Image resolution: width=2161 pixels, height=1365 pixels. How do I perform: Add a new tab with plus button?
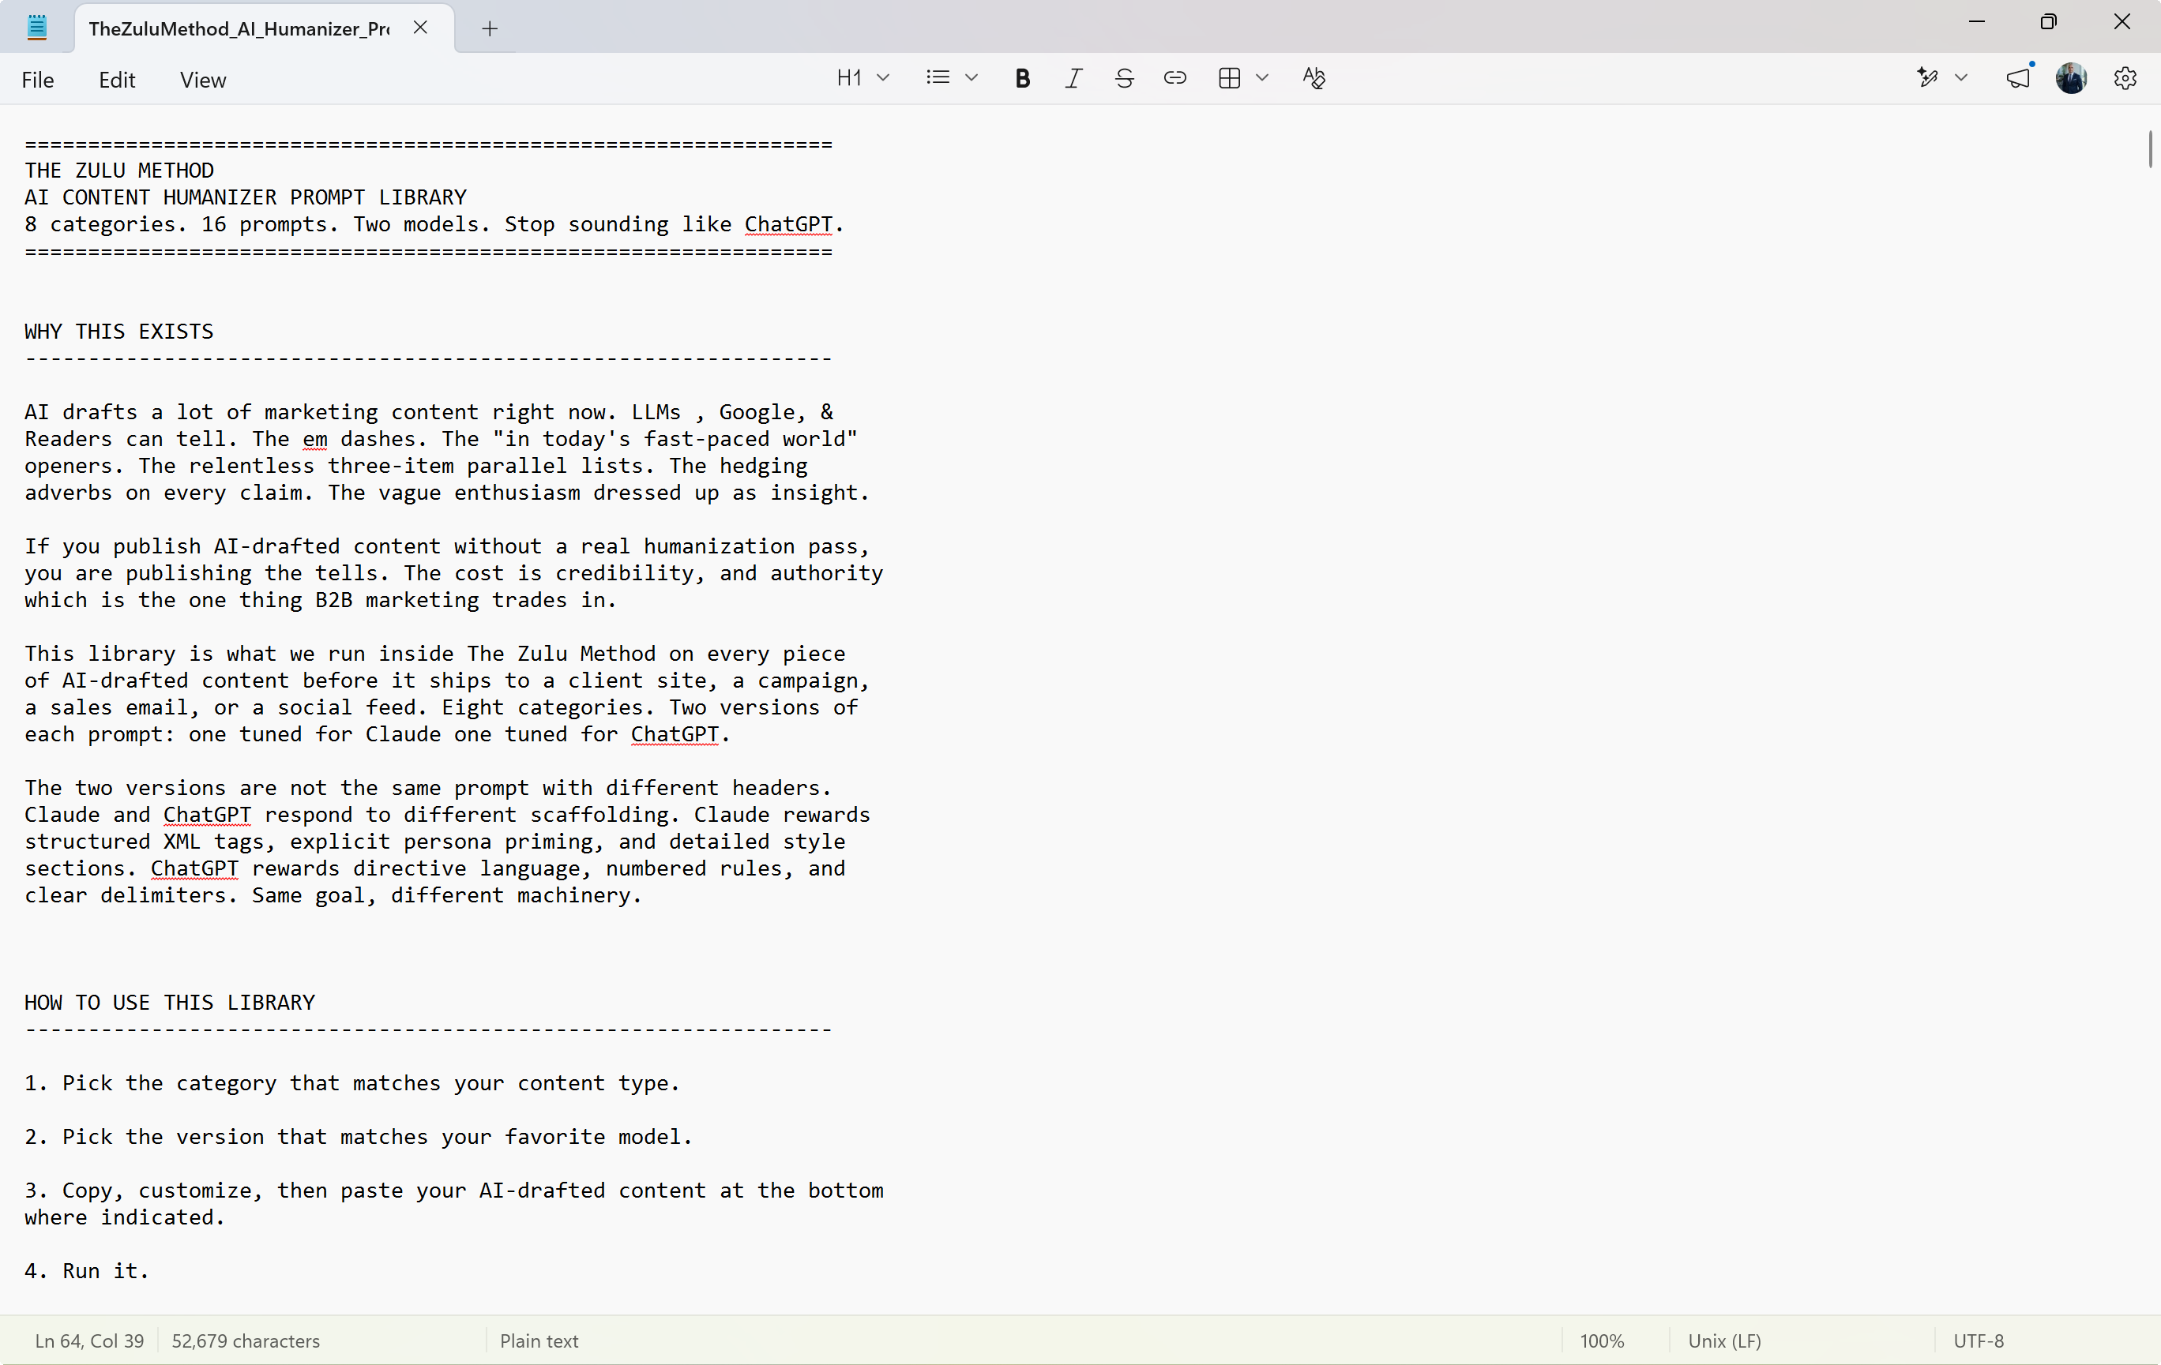point(489,28)
